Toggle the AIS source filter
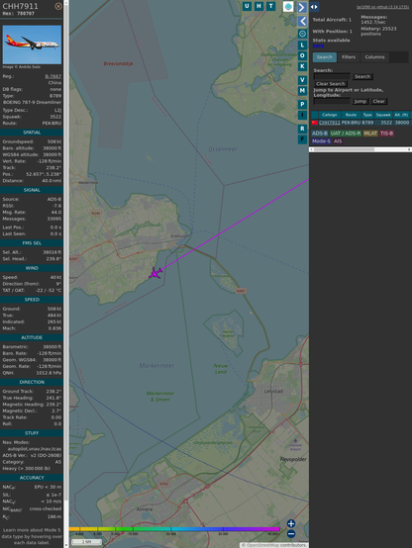This screenshot has height=548, width=412. (338, 141)
